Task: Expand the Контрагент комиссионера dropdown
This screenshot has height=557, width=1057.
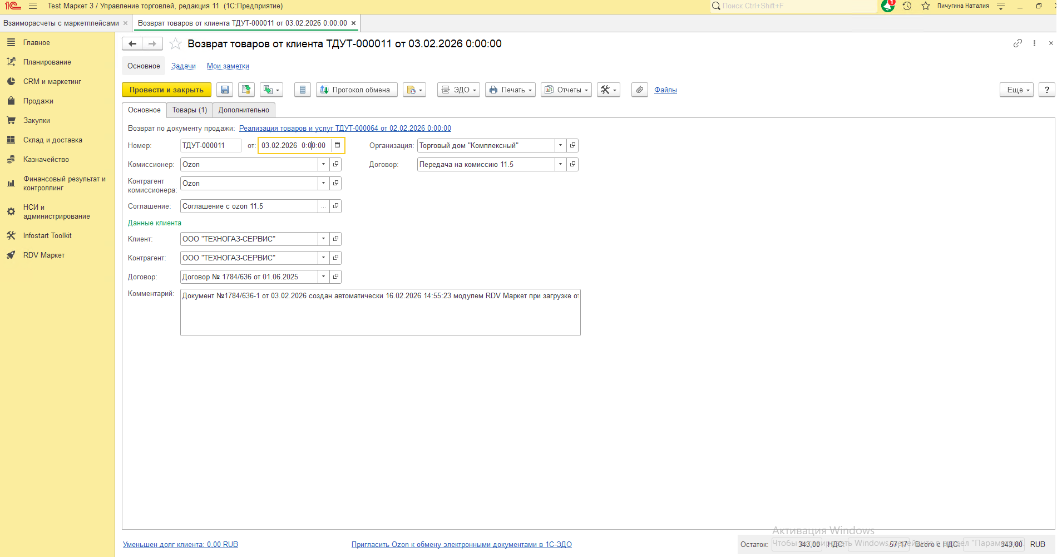Action: 323,184
